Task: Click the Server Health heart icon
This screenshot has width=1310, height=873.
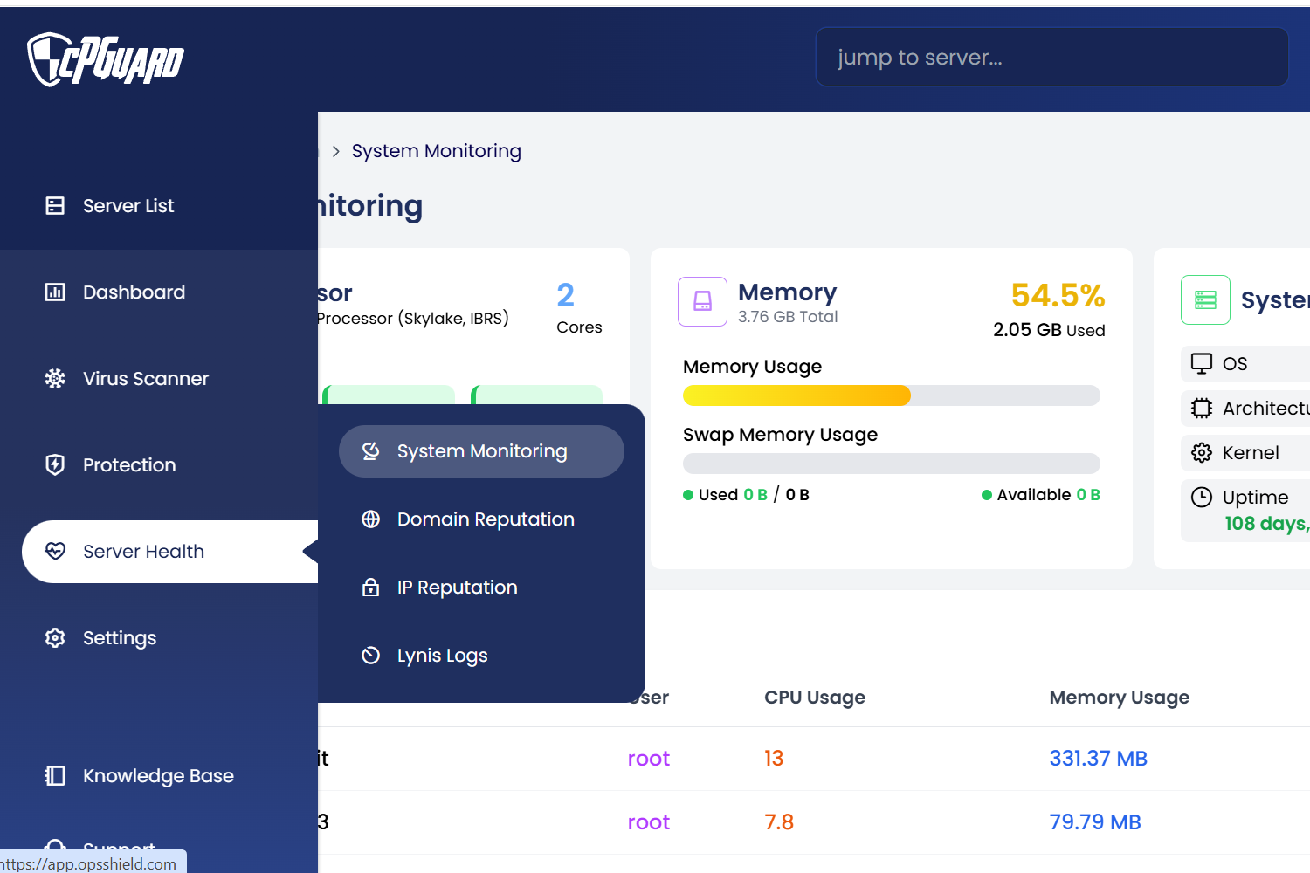Action: pos(55,551)
